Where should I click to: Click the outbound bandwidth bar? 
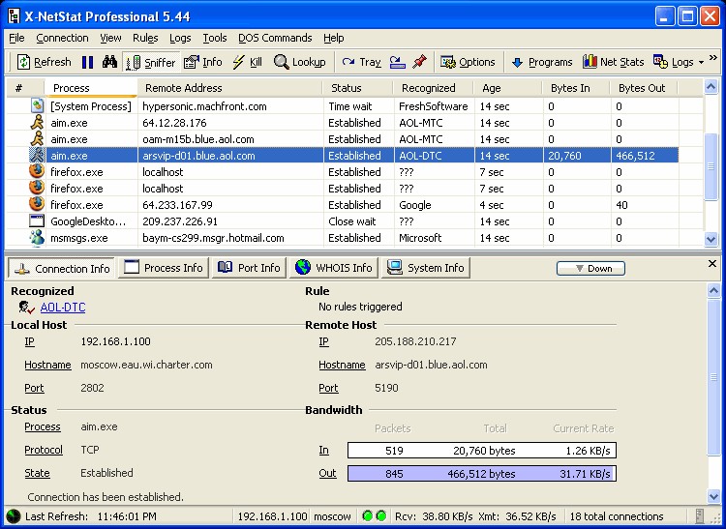tap(481, 474)
